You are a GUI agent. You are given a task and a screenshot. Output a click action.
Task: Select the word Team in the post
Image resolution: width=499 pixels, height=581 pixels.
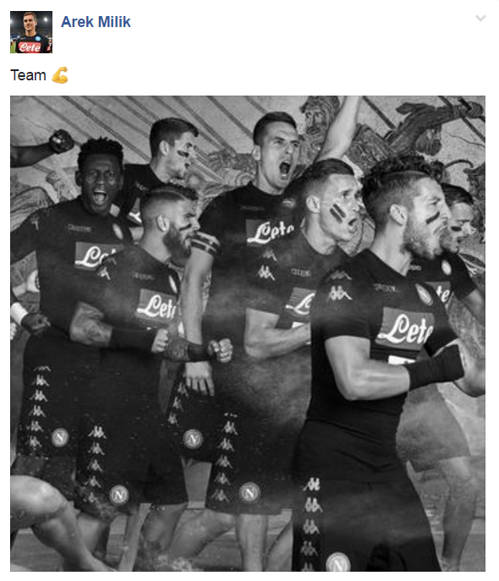tap(28, 75)
